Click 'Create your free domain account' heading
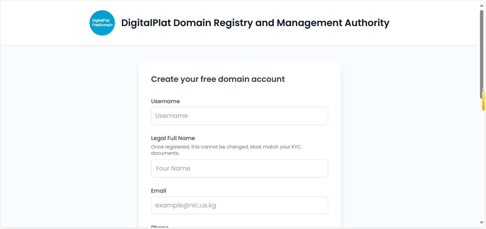This screenshot has width=486, height=229. click(x=218, y=79)
